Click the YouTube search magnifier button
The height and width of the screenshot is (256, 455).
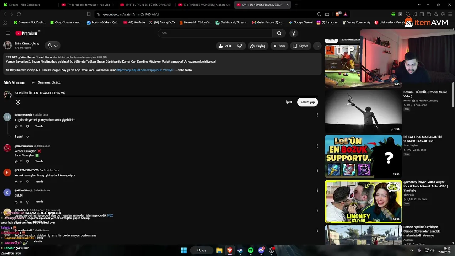click(279, 33)
